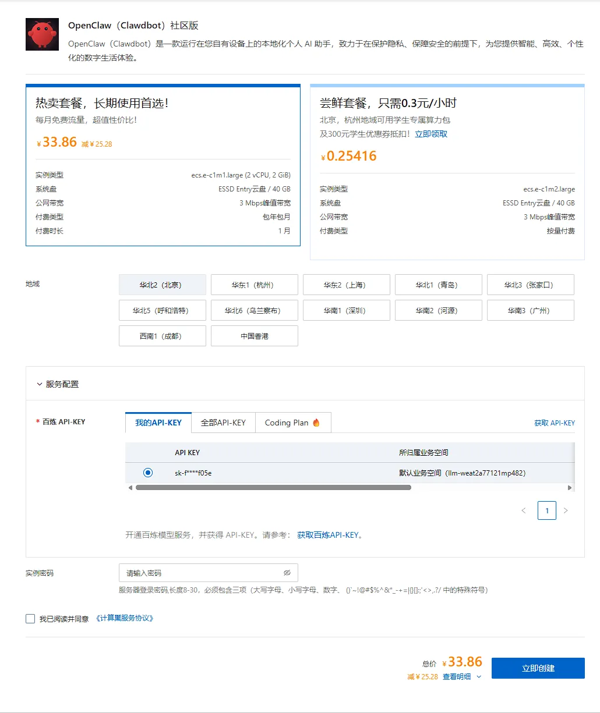600x713 pixels.
Task: Choose the 尝鲜套餐 plan card
Action: pos(447,172)
